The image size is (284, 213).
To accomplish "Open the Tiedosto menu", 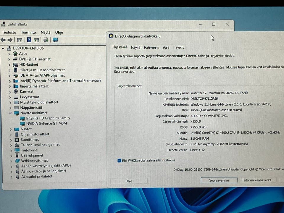I will tap(9, 32).
